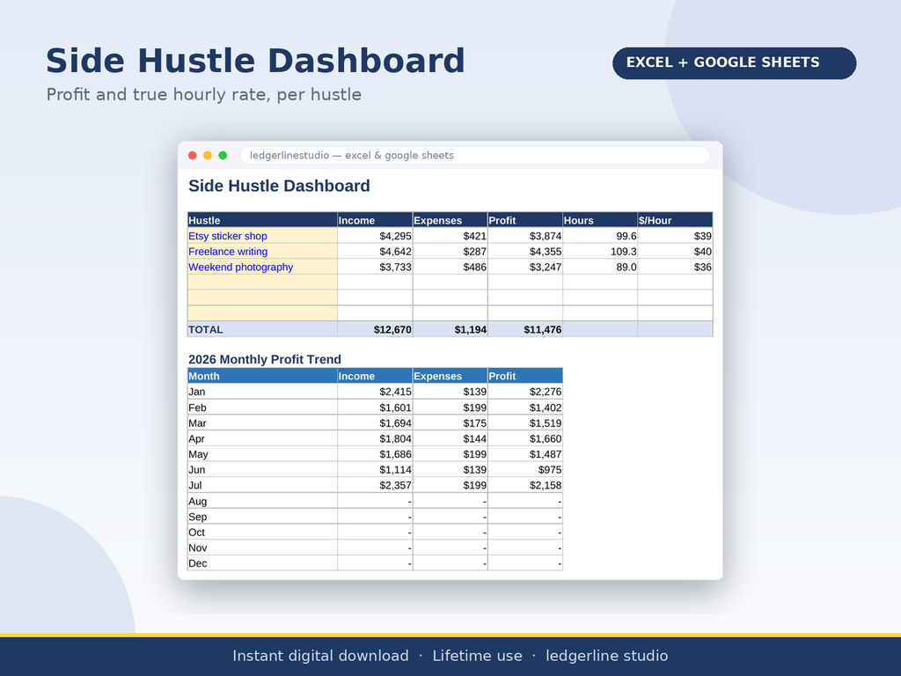The width and height of the screenshot is (901, 676).
Task: Select the $1,114 June income cell
Action: pos(375,470)
